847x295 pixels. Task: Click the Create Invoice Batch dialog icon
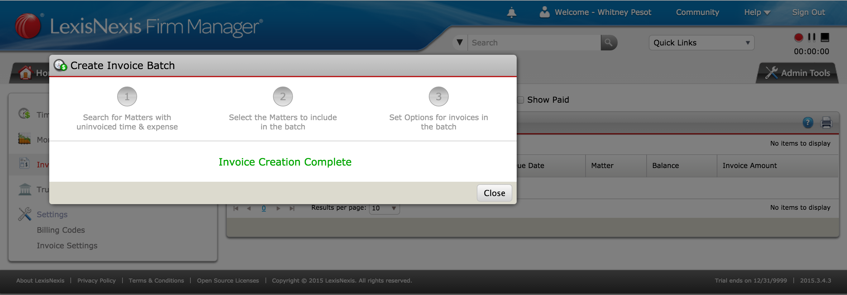(60, 65)
